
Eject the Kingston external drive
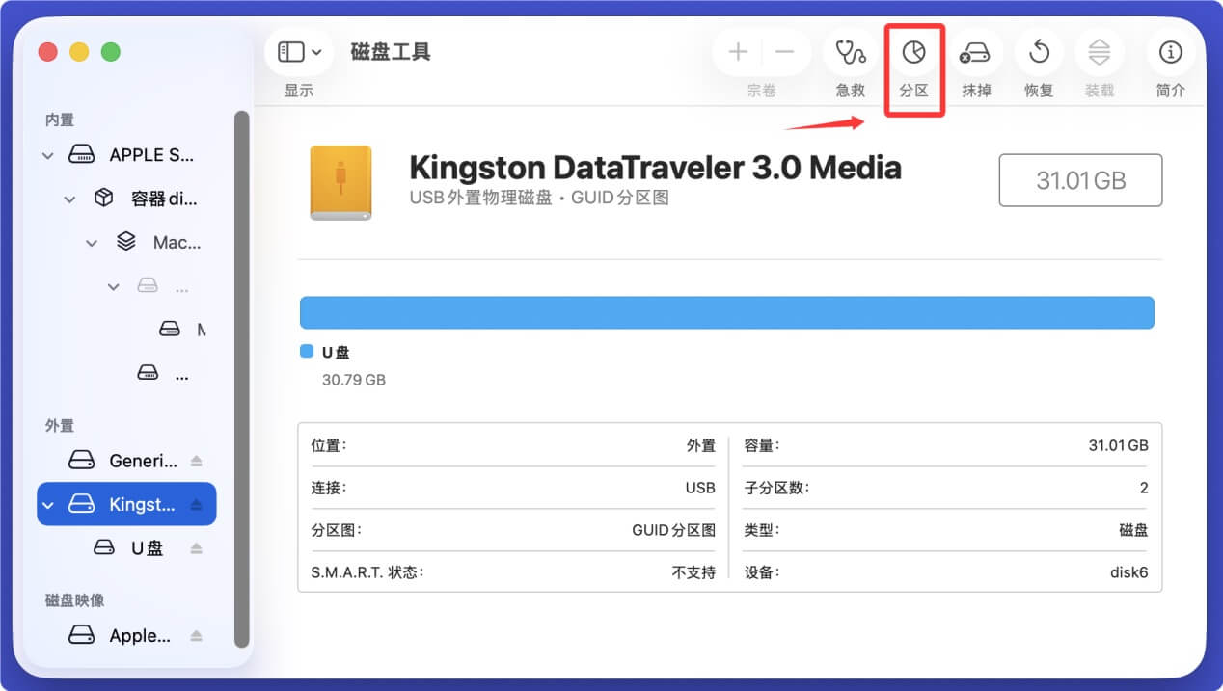197,504
